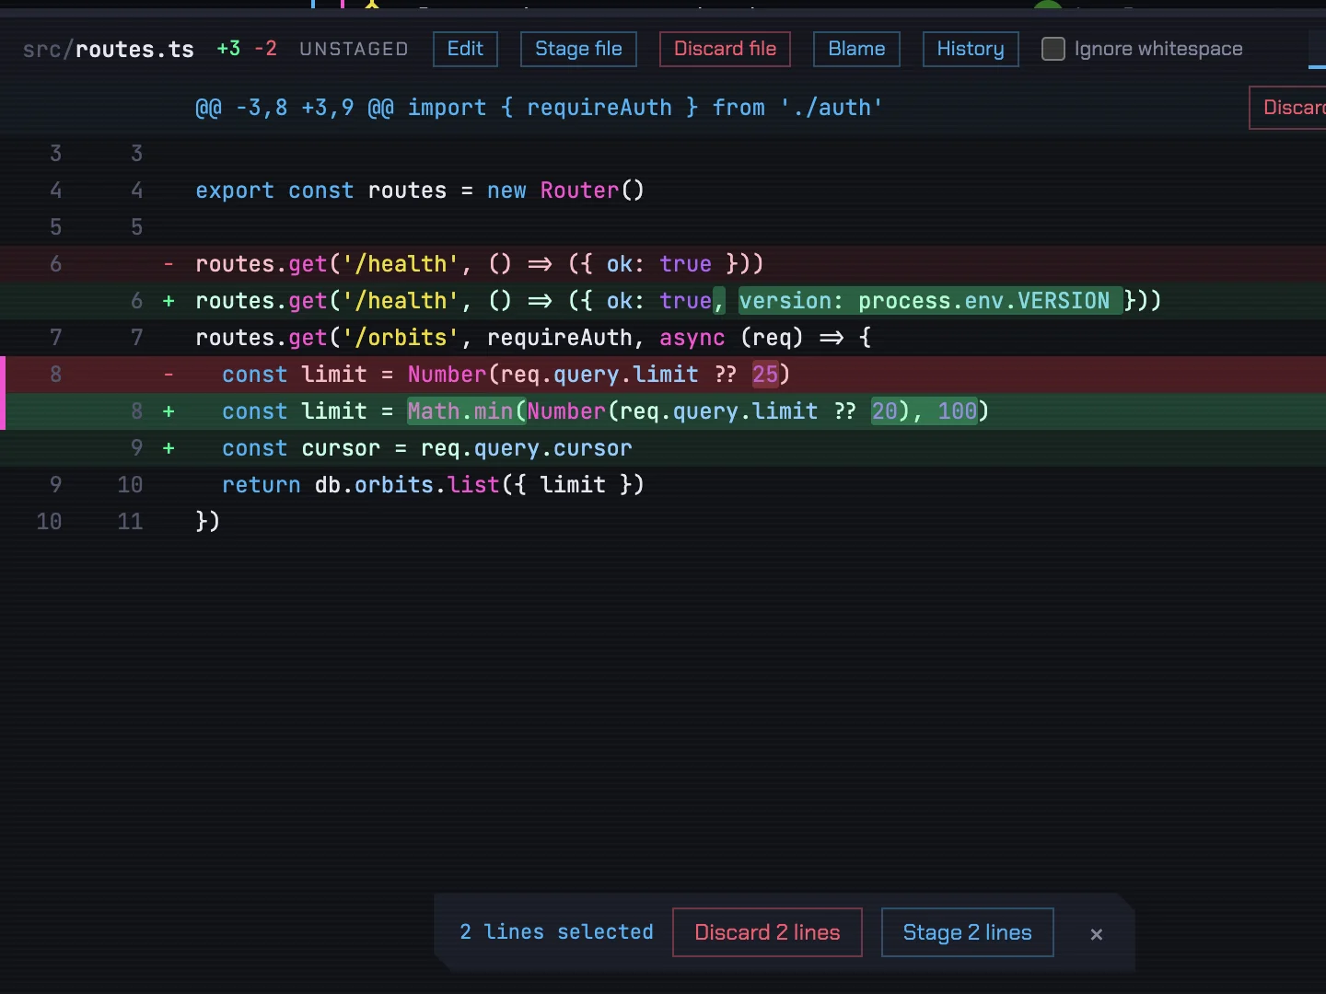
Task: Stage the whole file with Stage file
Action: tap(578, 49)
